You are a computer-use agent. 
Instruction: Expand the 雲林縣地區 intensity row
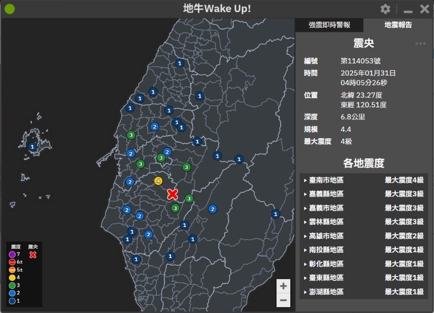point(363,222)
